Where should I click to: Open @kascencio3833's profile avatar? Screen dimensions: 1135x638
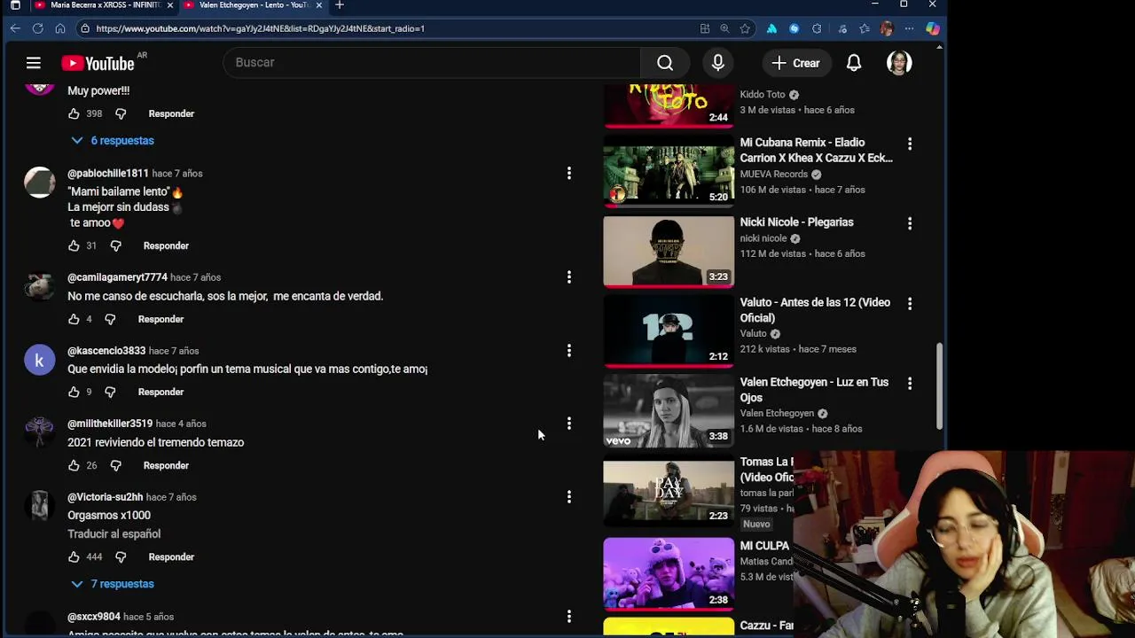click(x=39, y=360)
